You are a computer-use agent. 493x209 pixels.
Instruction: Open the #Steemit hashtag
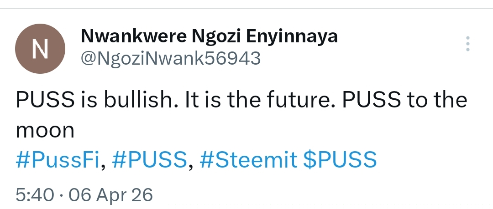[249, 160]
